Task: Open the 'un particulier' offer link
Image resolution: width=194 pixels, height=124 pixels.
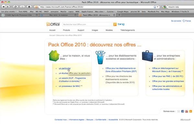Action: [x=65, y=68]
